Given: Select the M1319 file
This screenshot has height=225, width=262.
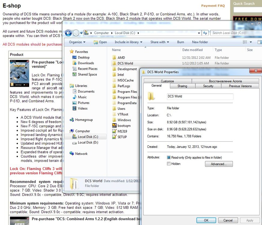Looking at the screenshot, I should (120, 131).
